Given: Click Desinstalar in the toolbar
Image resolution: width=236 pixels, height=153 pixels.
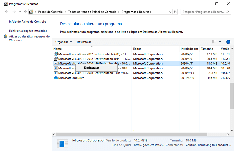Looking at the screenshot, I should 84,42.
